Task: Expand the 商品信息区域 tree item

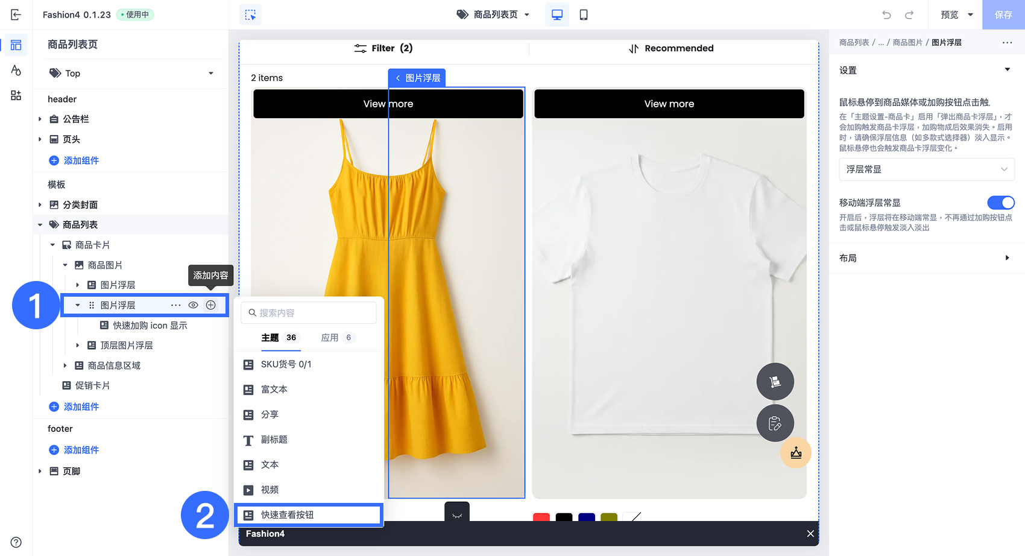Action: pyautogui.click(x=65, y=365)
